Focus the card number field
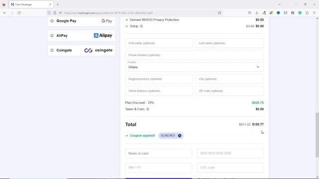The width and height of the screenshot is (319, 179). click(230, 154)
